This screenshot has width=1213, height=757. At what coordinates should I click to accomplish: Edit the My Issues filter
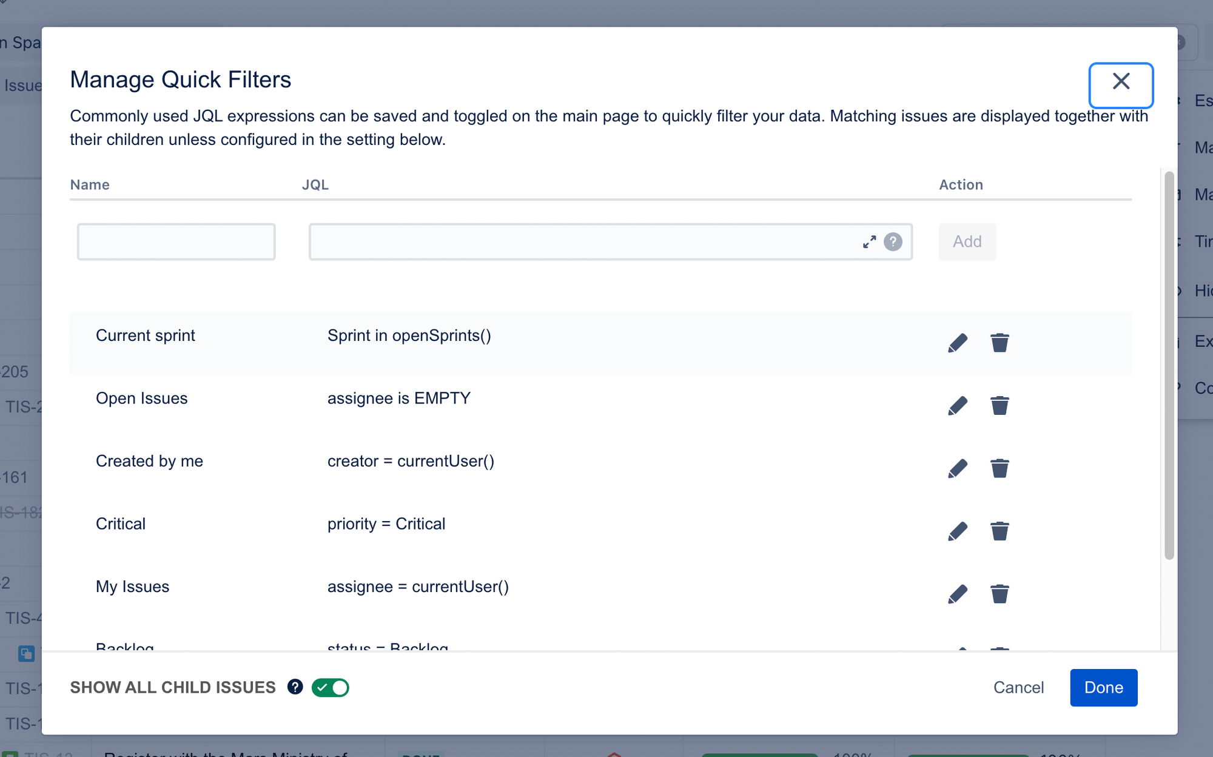(958, 594)
